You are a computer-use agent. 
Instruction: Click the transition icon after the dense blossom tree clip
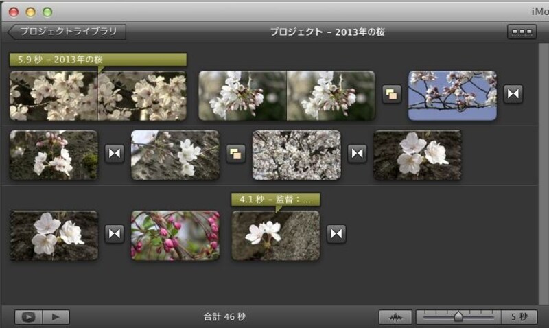point(357,154)
